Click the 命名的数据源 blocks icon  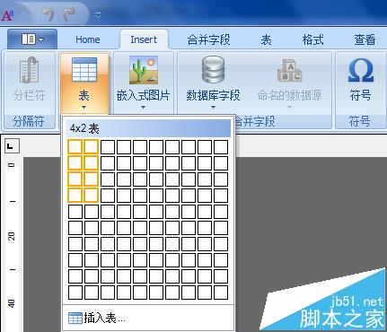coord(289,71)
